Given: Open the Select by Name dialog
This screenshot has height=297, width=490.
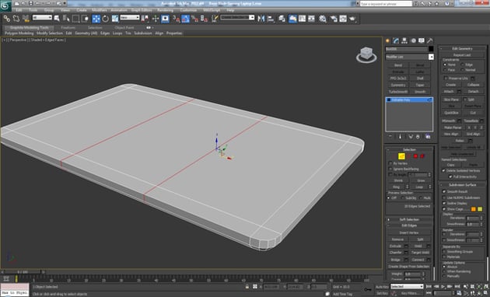Looking at the screenshot, I should coord(66,19).
